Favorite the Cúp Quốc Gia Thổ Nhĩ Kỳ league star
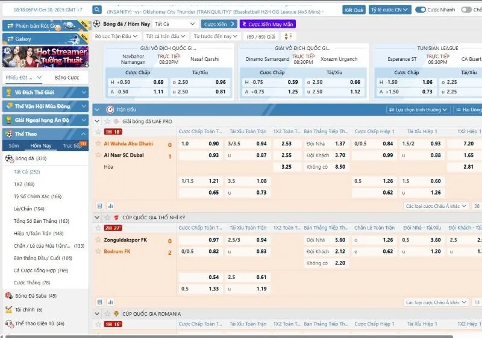Viewport: 482px width, 338px height. tap(108, 217)
